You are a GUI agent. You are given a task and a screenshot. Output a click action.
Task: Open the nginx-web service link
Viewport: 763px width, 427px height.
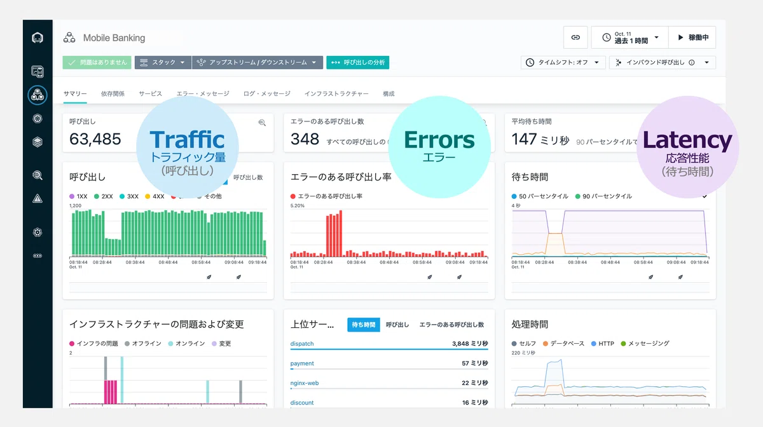[305, 383]
